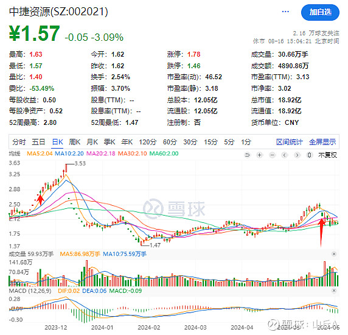Viewport: 348px width, 335px height.
Task: Shift chart left with left arrow icon
Action: point(285,155)
